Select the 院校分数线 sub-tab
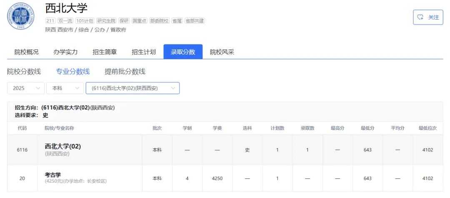The image size is (450, 198). pyautogui.click(x=24, y=72)
